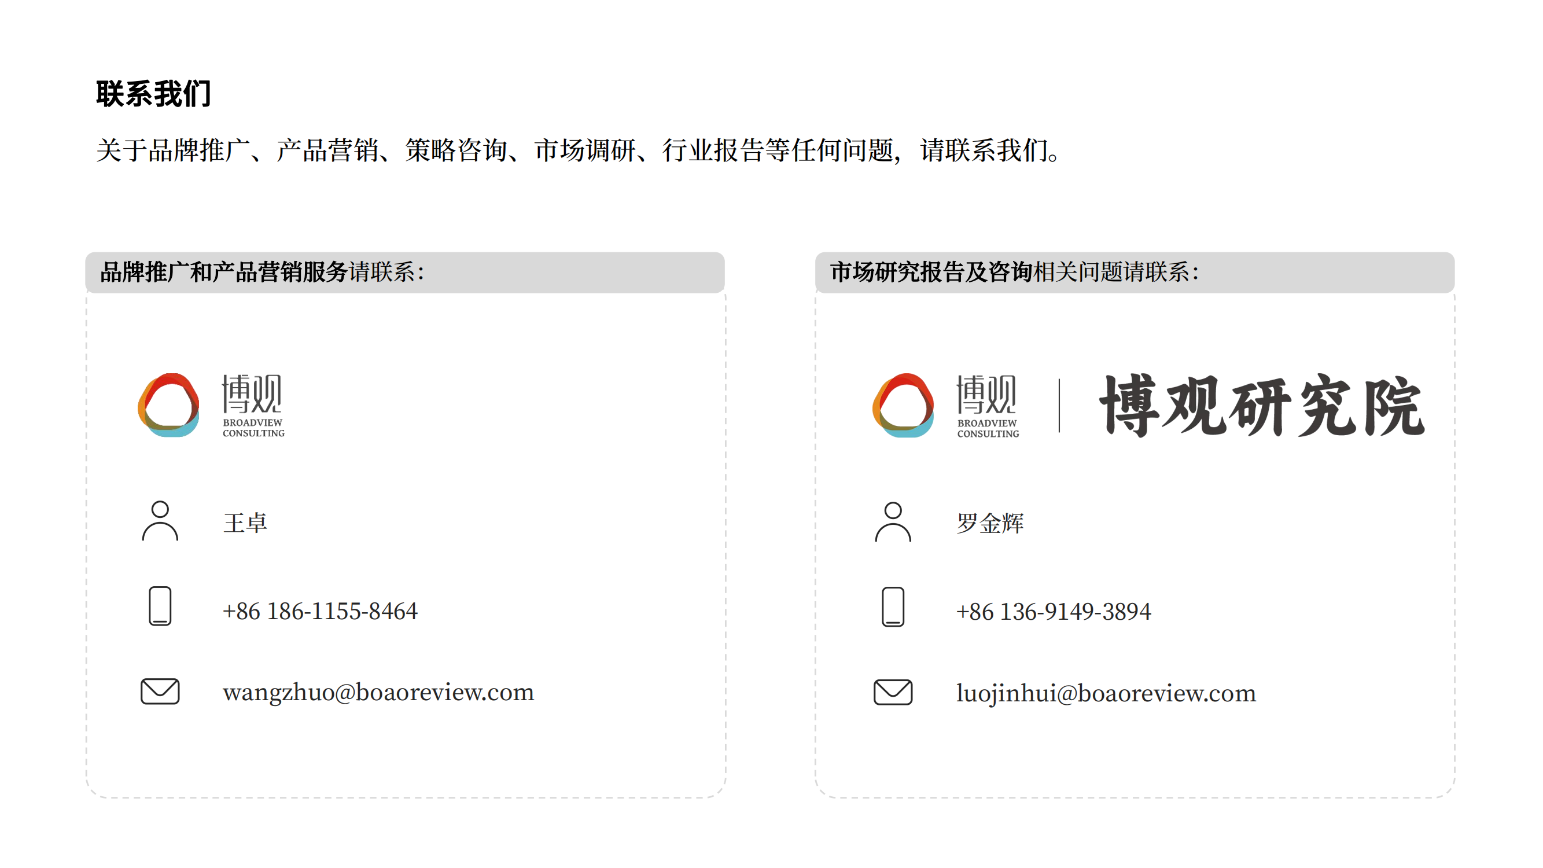The height and width of the screenshot is (868, 1543).
Task: Click phone number +86 186-1155-8464
Action: click(x=320, y=611)
